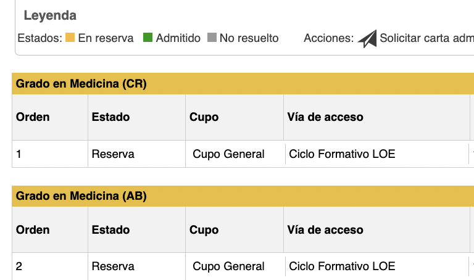
Task: Open the Solicitar carta action link
Action: tap(426, 38)
